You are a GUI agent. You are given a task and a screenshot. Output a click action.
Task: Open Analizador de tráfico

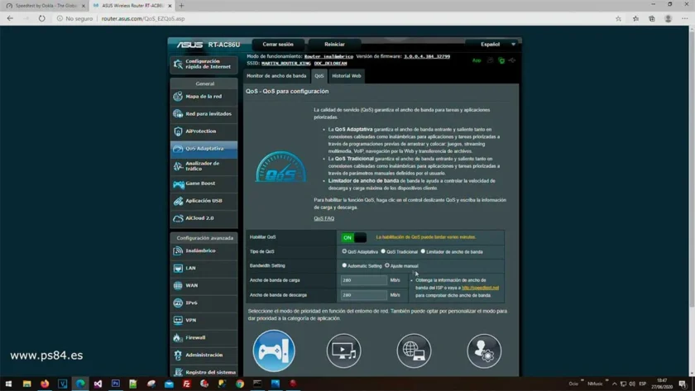pyautogui.click(x=204, y=166)
